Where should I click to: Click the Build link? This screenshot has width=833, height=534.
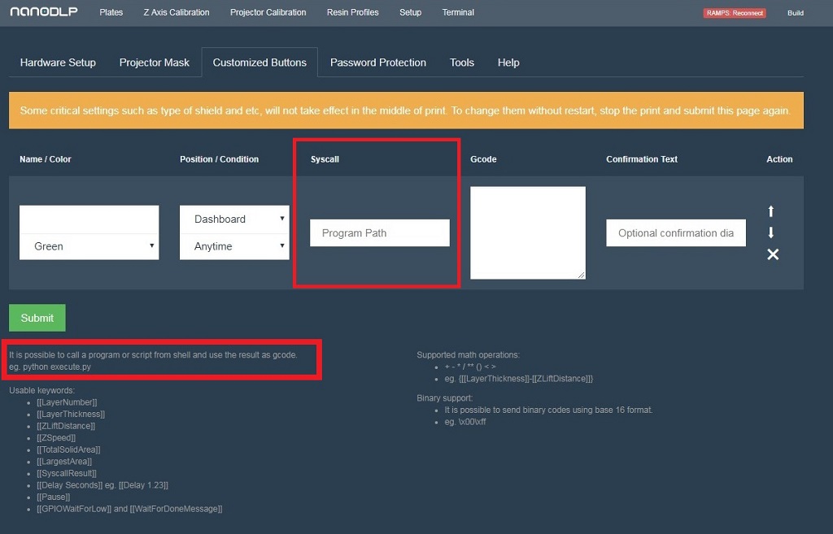796,13
